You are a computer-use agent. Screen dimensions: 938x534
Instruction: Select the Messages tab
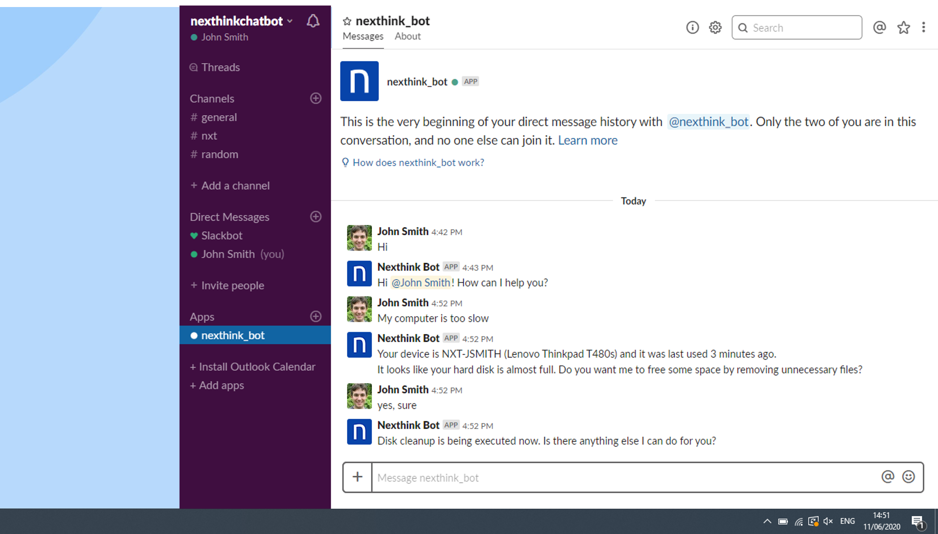[x=363, y=37]
